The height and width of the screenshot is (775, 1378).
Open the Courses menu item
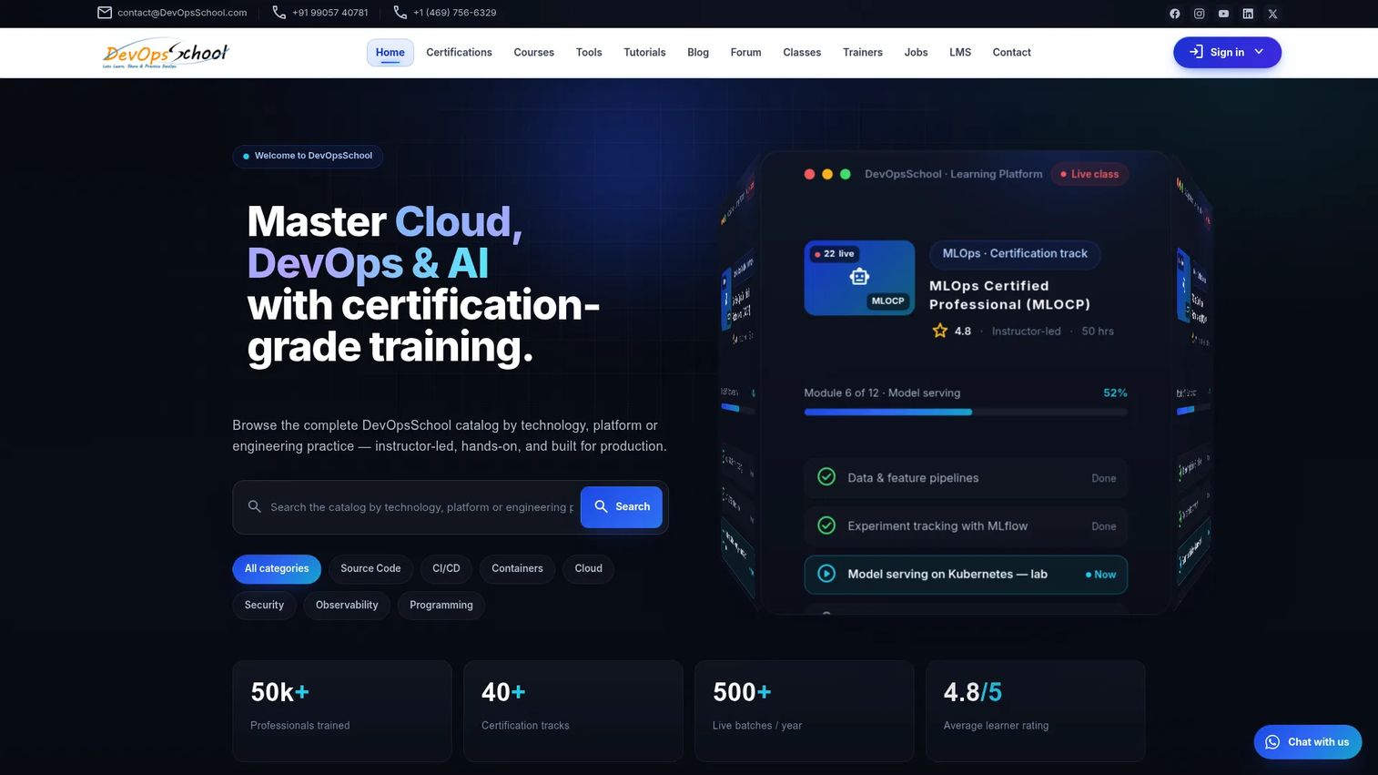[x=533, y=53]
